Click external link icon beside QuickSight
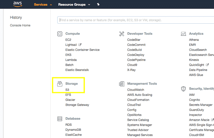This screenshot has height=138, width=214. pos(207,65)
